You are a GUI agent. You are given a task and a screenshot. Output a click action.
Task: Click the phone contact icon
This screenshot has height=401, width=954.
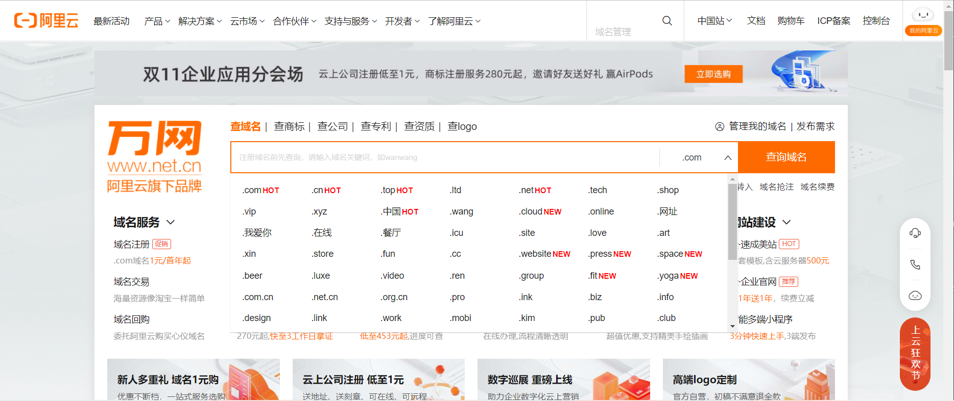click(915, 264)
